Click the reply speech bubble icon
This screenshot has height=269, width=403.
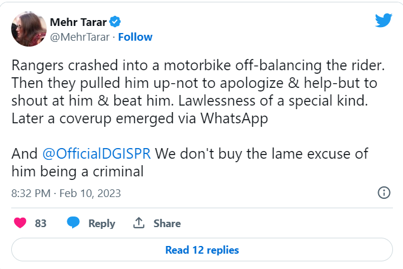(73, 224)
